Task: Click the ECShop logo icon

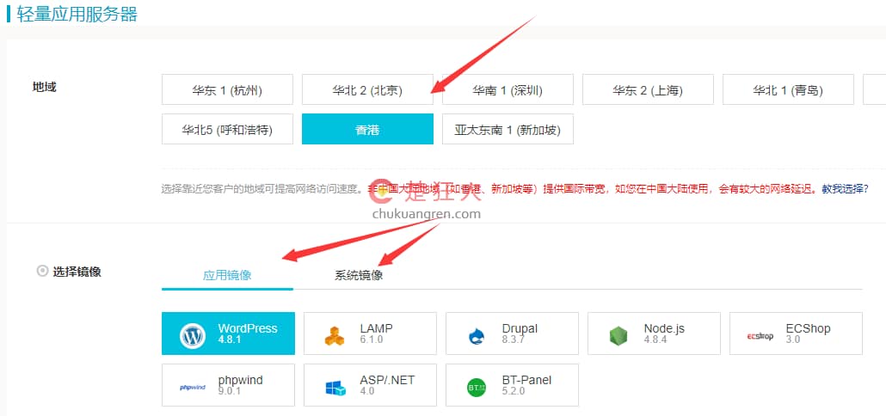Action: pyautogui.click(x=760, y=336)
